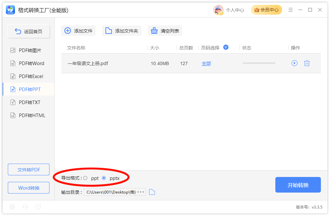This screenshot has height=216, width=330.
Task: Browse output directory with the ... button
Action: click(x=141, y=192)
